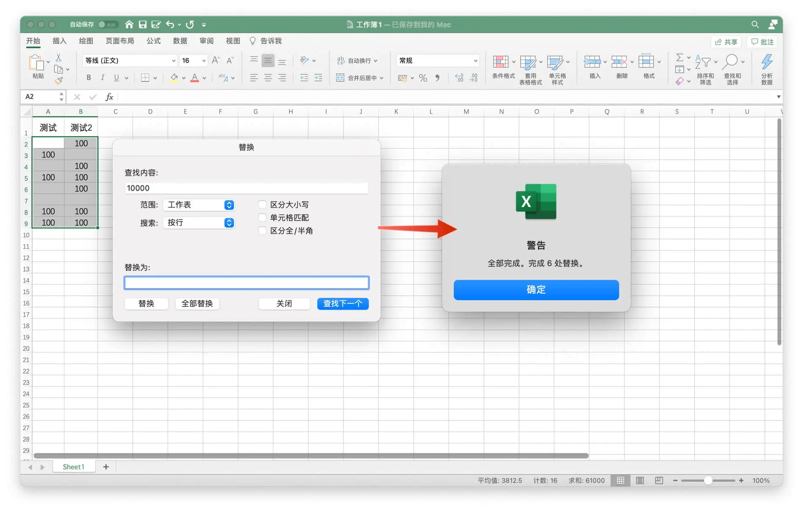Expand the 合并后居中 dropdown arrow
The image size is (803, 511).
(382, 78)
